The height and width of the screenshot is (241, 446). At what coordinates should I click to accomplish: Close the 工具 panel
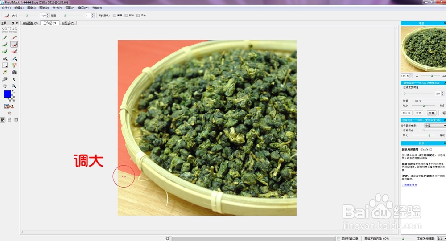coord(17,23)
